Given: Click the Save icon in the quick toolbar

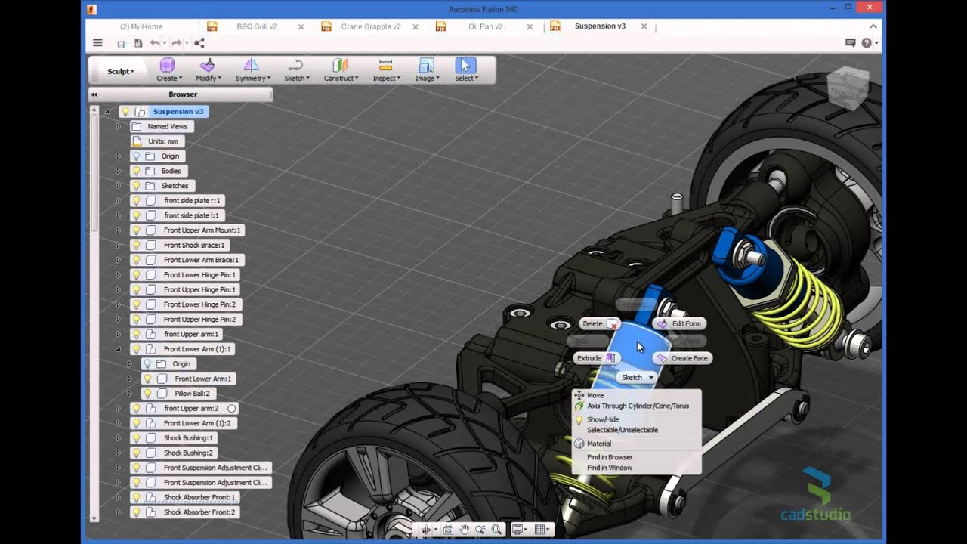Looking at the screenshot, I should (121, 43).
